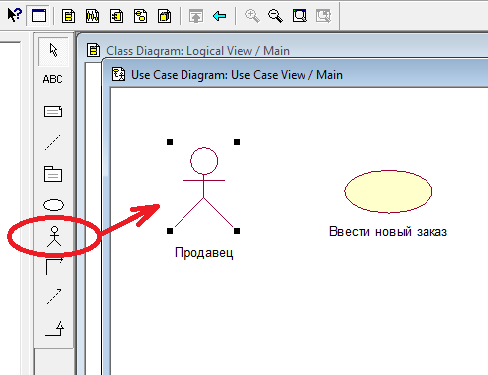Click the Use Case Diagram window icon

pos(118,74)
